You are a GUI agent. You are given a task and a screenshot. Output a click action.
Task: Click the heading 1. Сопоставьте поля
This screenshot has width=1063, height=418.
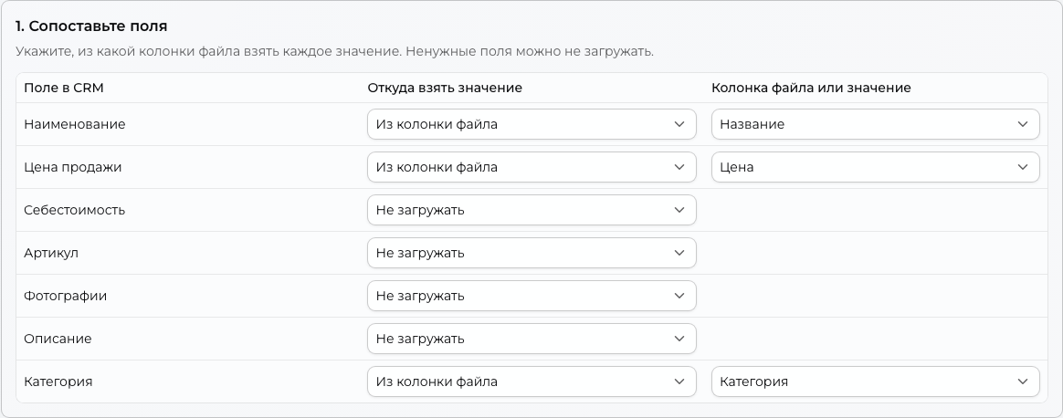[x=91, y=26]
